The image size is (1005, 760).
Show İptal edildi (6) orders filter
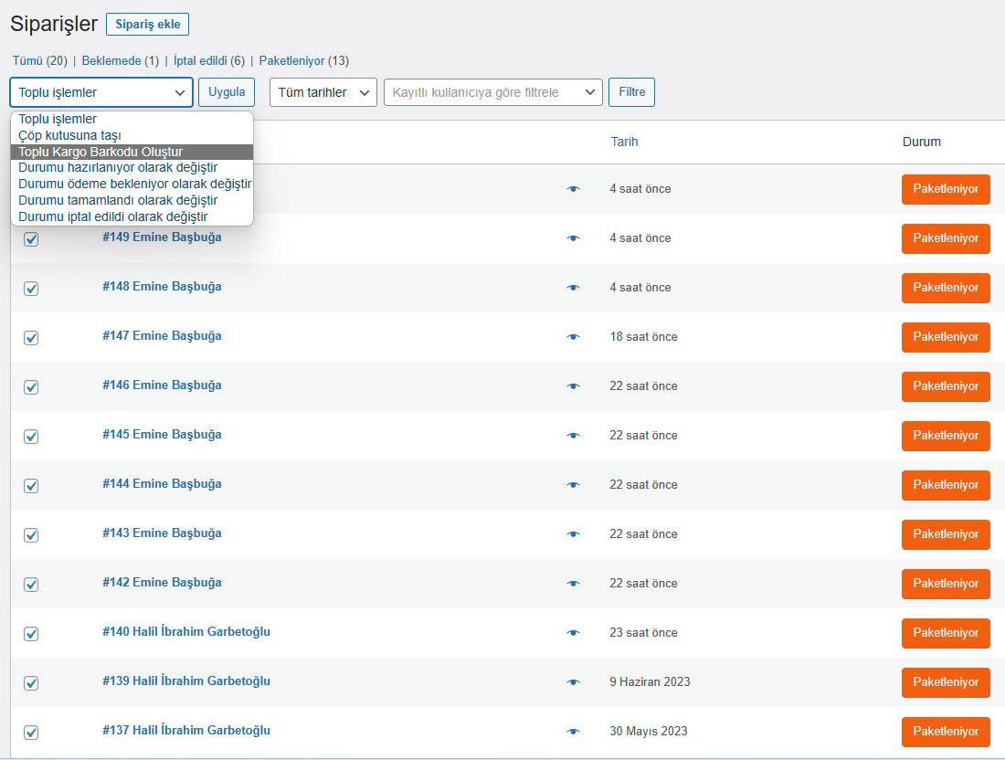pyautogui.click(x=209, y=61)
